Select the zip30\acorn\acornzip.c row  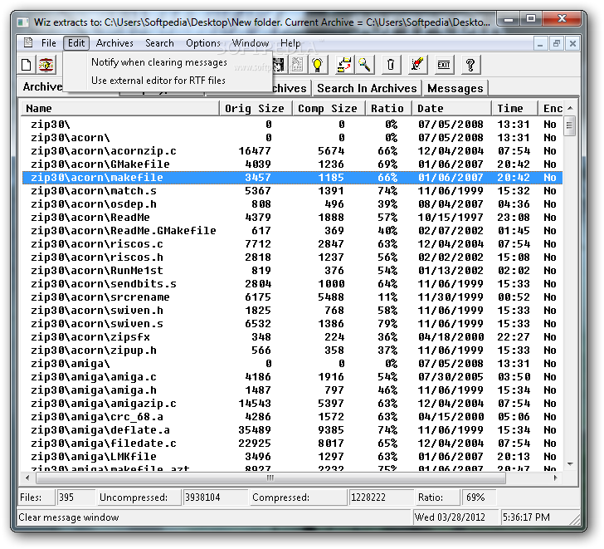[292, 150]
